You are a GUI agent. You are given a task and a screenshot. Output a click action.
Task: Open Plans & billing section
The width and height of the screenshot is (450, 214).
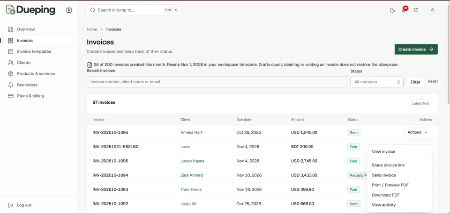coord(30,96)
